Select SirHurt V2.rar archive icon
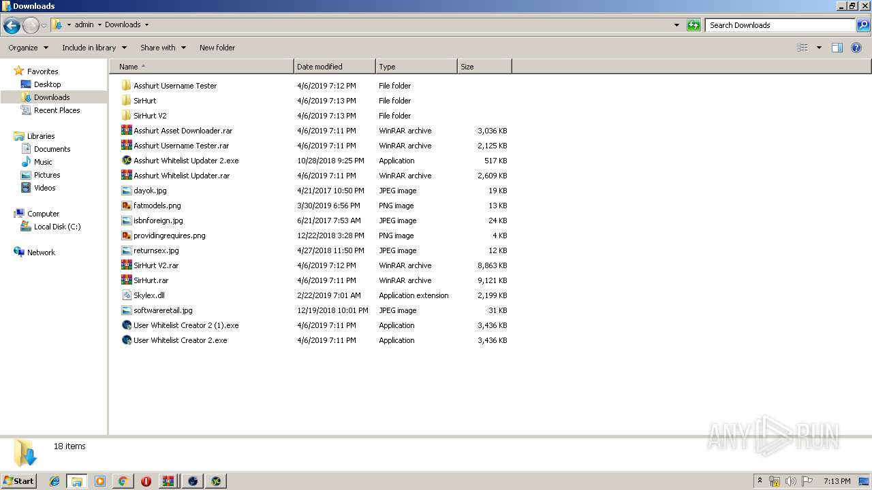Screen dimensions: 872x490 pyautogui.click(x=126, y=265)
